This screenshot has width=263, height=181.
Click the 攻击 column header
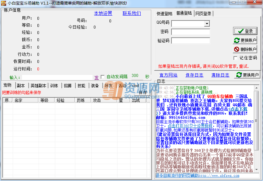click(104, 100)
